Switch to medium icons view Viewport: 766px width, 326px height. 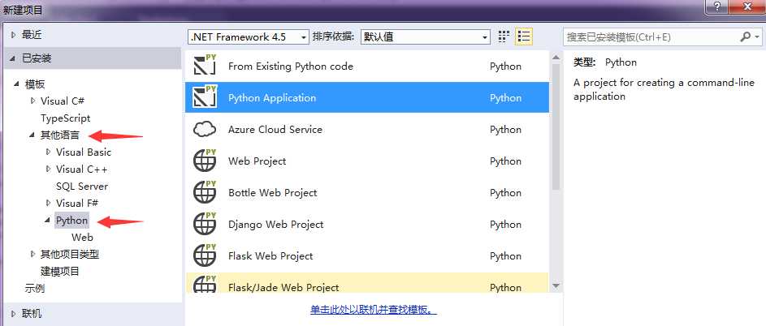[x=504, y=36]
